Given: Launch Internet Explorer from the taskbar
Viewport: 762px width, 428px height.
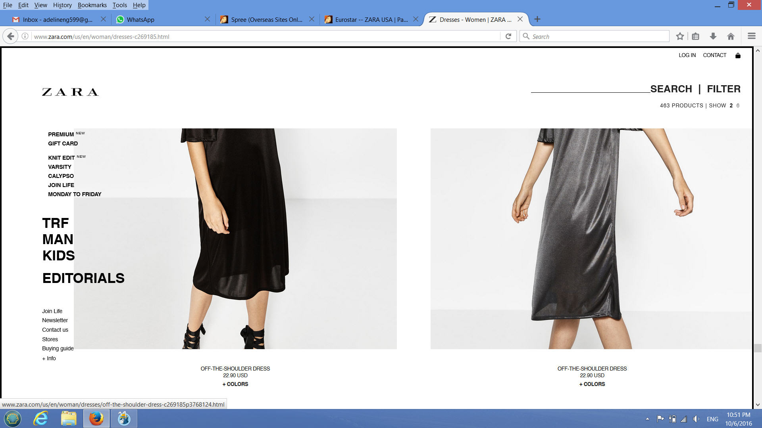Looking at the screenshot, I should click(40, 418).
